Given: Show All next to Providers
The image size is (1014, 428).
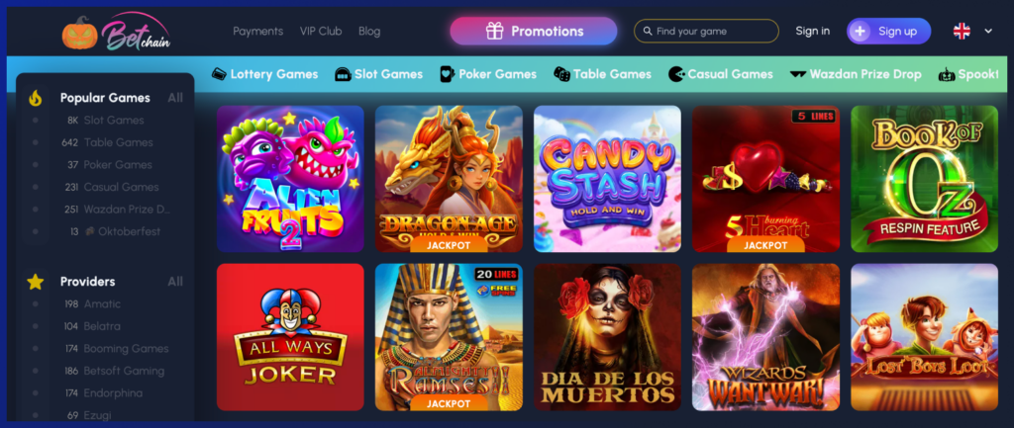Looking at the screenshot, I should coord(175,282).
